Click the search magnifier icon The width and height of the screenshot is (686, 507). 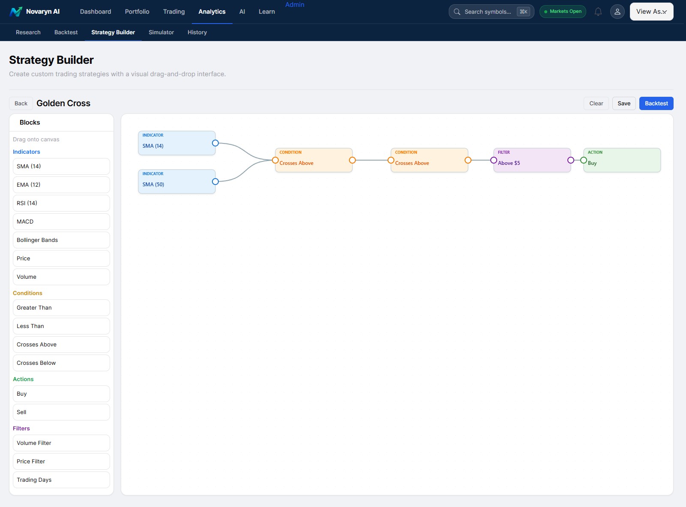click(x=456, y=12)
